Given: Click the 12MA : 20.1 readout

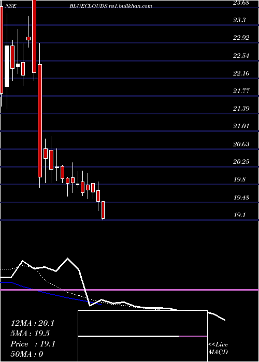Looking at the screenshot, I should [x=32, y=323].
